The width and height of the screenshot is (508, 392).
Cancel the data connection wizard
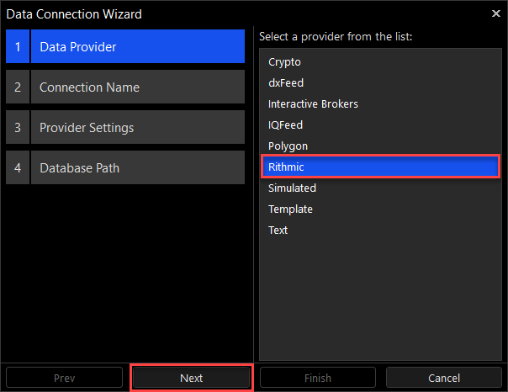443,379
